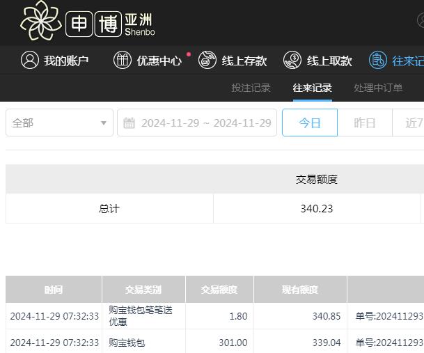Viewport: 424px width, 353px height.
Task: Switch to 处理中订单 tab
Action: 378,88
